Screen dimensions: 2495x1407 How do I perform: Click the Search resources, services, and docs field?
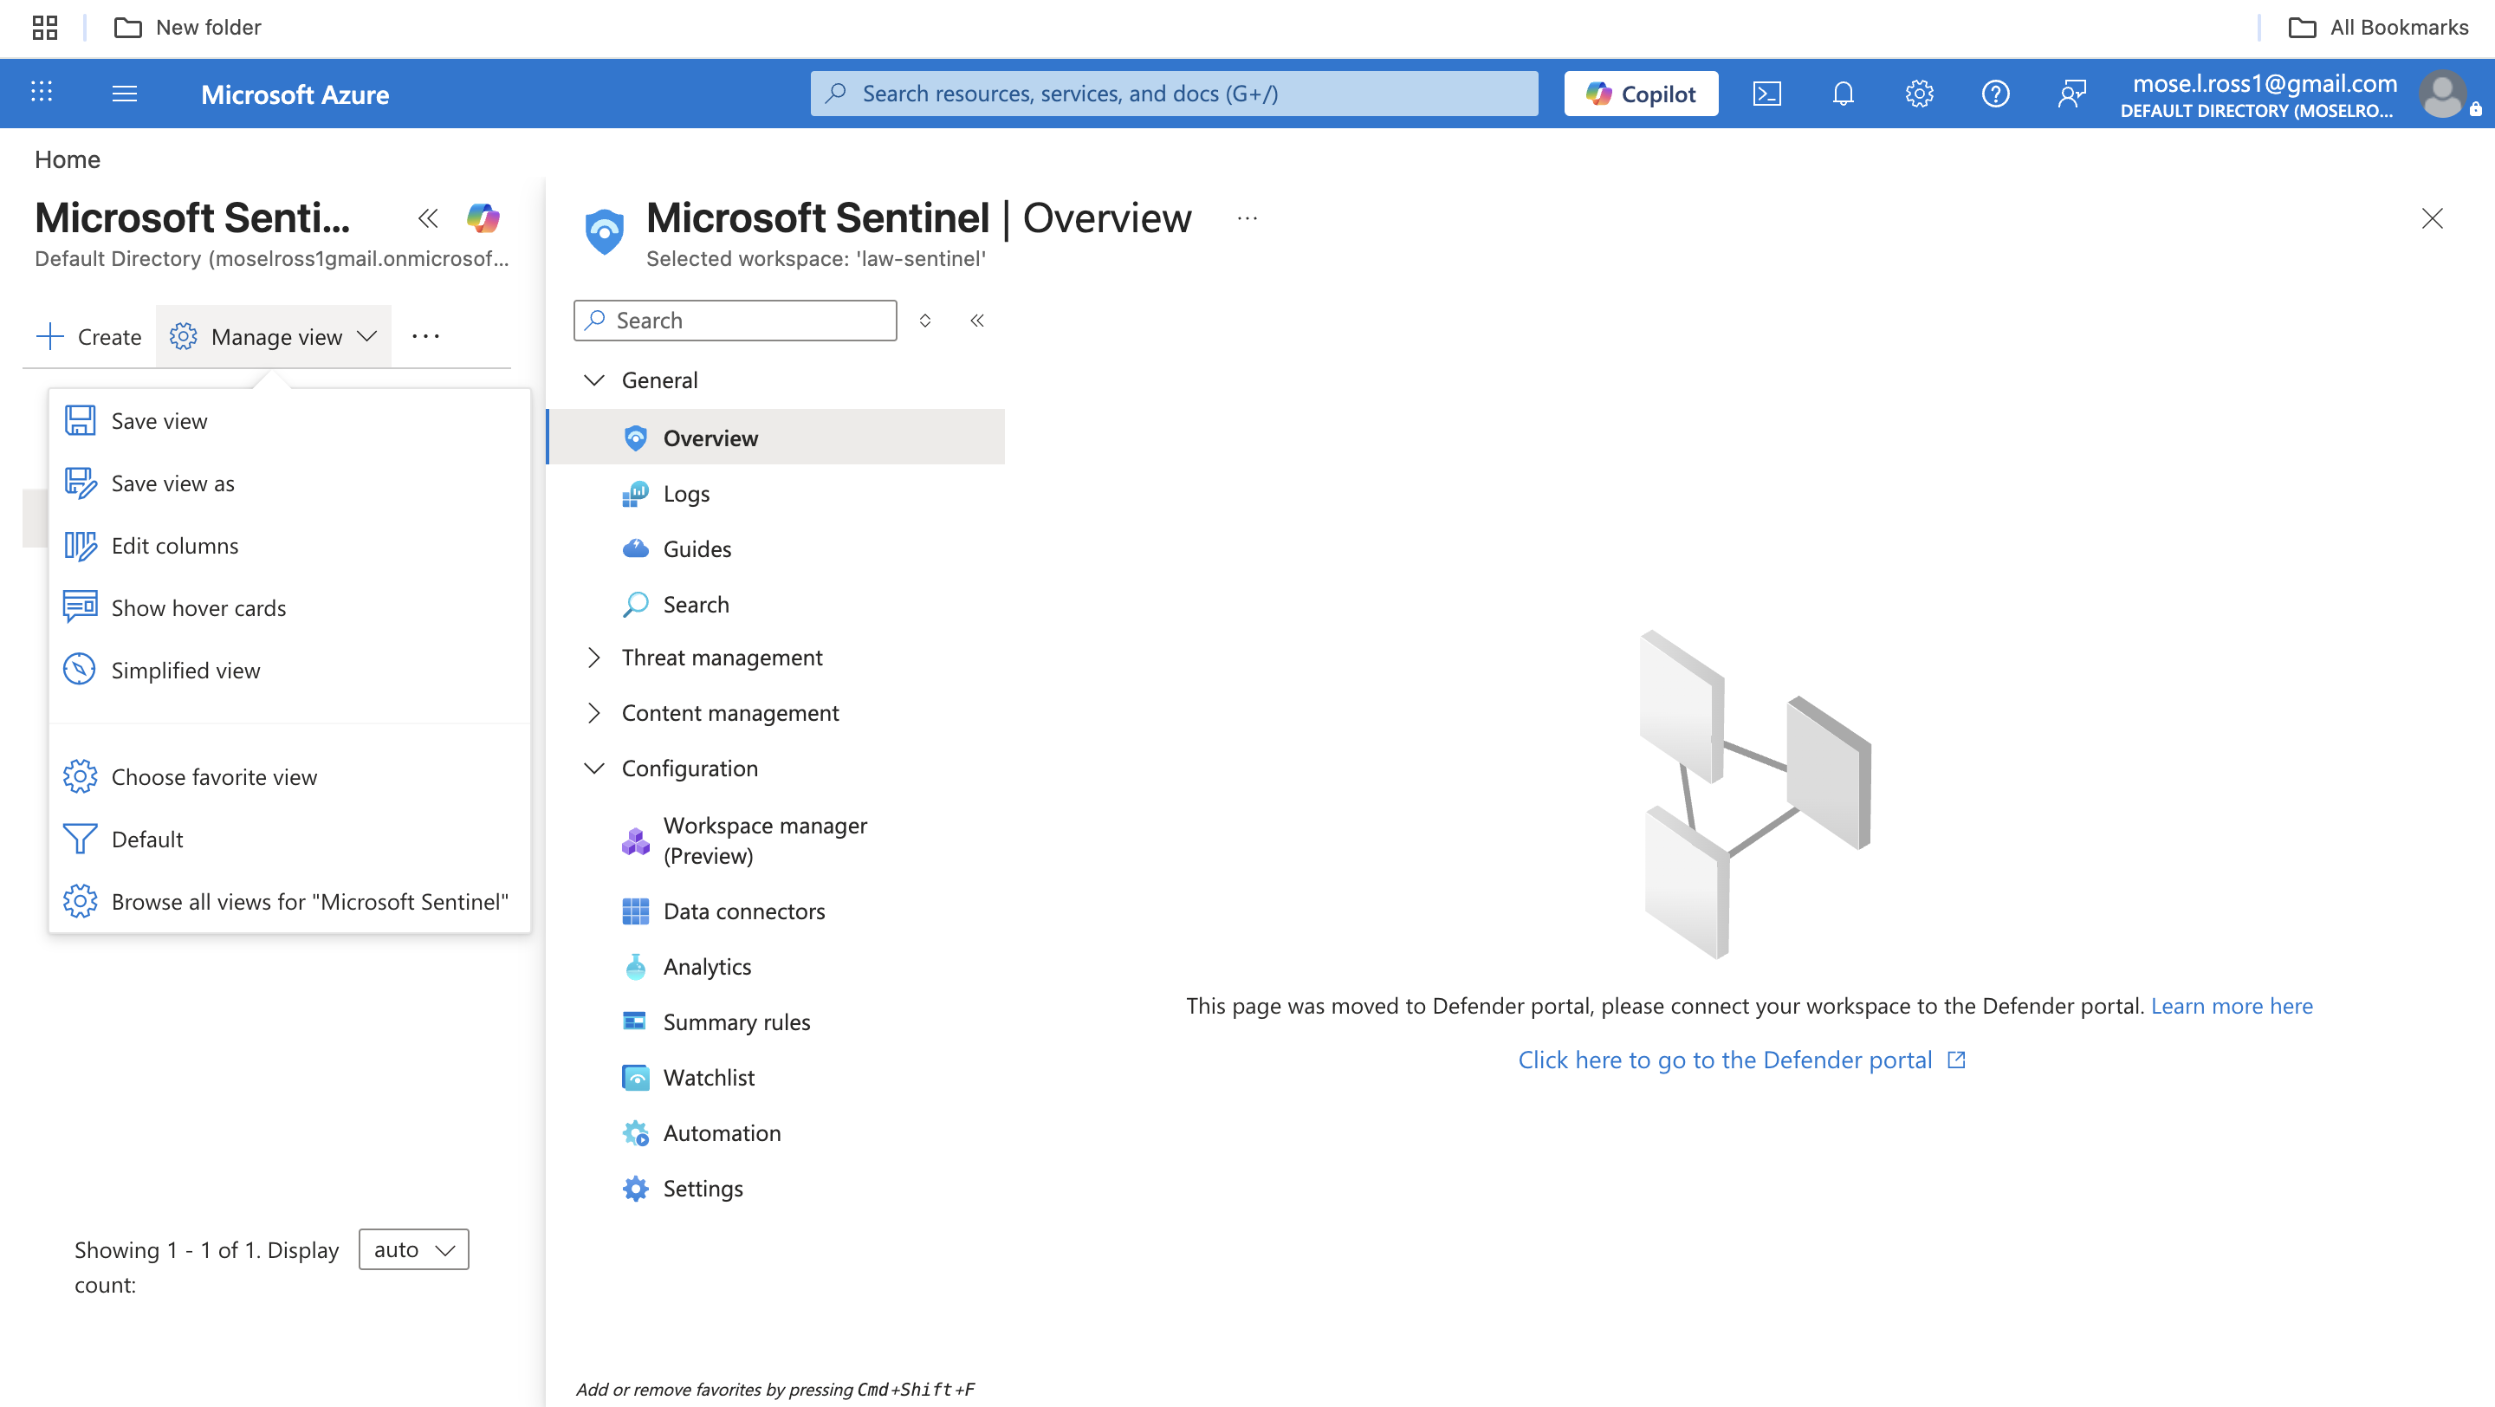tap(1174, 94)
